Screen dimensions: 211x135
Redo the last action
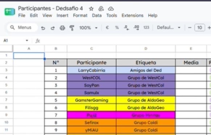click(53, 28)
